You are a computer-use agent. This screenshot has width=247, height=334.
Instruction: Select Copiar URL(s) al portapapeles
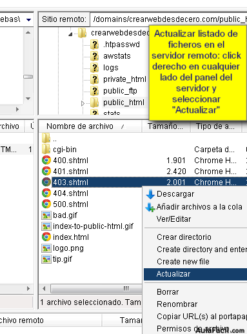[195, 317]
